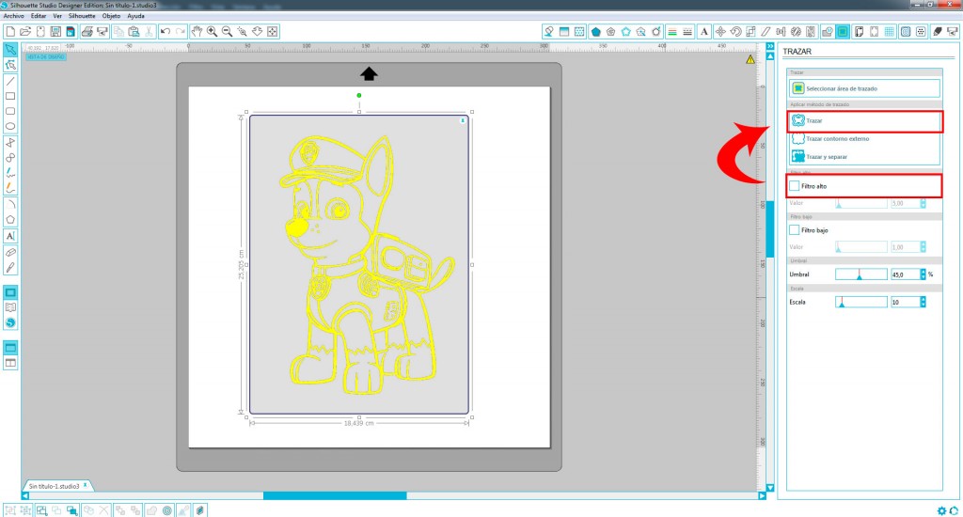
Task: Click the horizontal scrollbar thumb
Action: [x=335, y=495]
